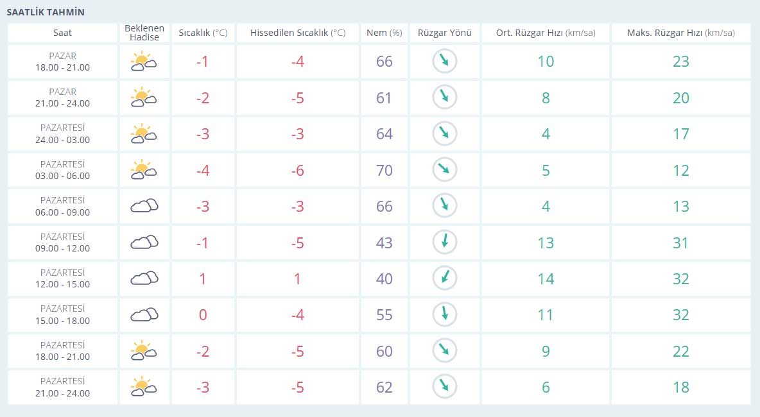Click the Ort. Rüzgar Hızı column header
Screen dimensions: 760x417
click(545, 33)
